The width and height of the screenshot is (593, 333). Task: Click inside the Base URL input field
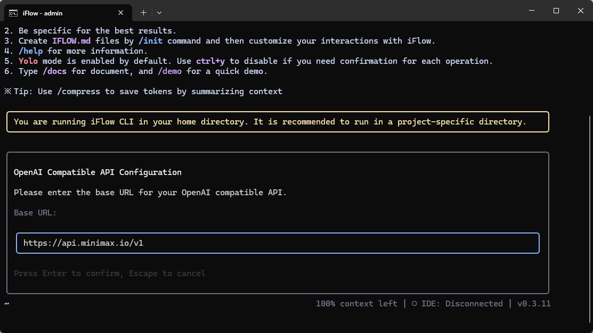[x=277, y=243]
